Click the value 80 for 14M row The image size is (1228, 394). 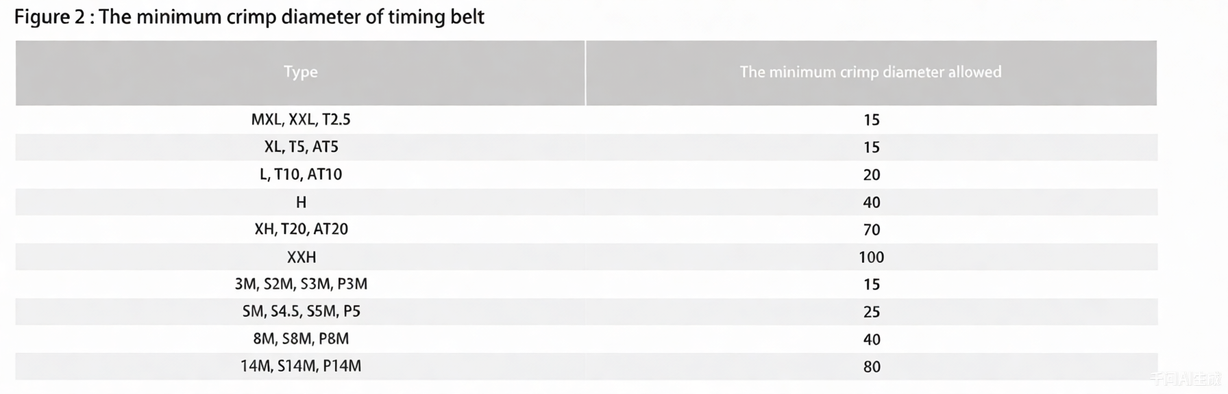pyautogui.click(x=871, y=367)
